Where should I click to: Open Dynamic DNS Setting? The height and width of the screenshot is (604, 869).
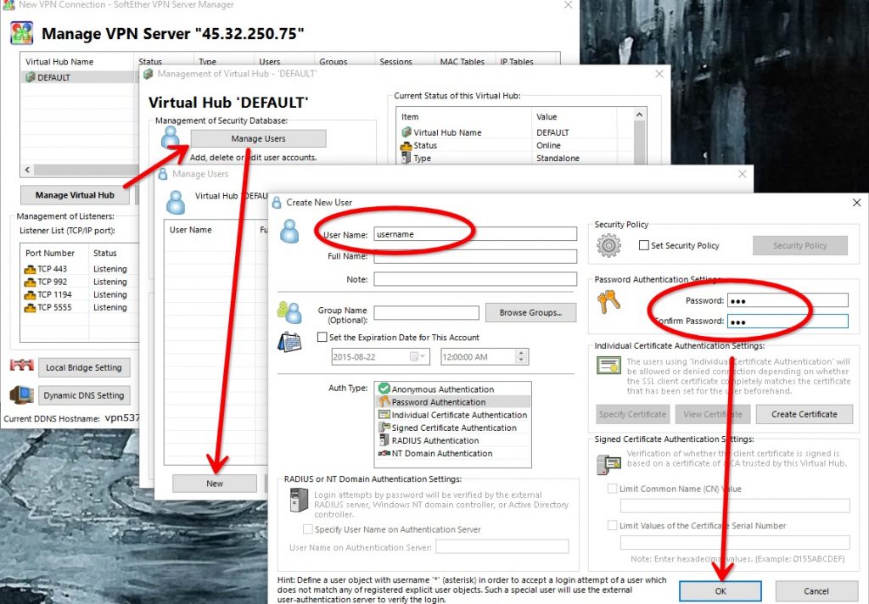84,395
